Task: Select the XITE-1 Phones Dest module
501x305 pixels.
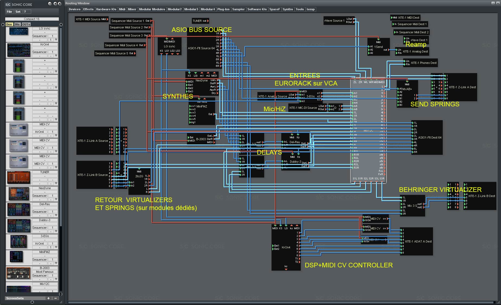Action: point(421,63)
